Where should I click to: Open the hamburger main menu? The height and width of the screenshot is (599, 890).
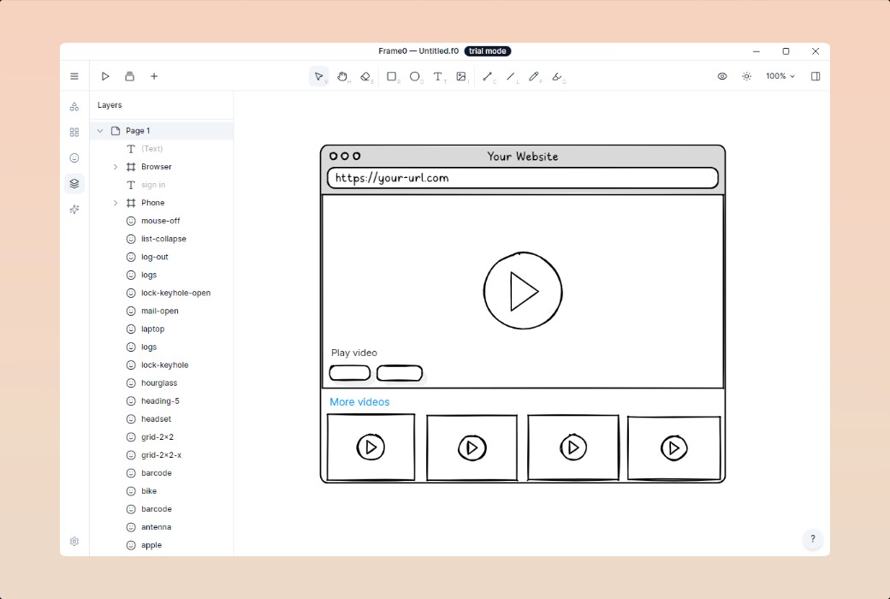pos(74,76)
